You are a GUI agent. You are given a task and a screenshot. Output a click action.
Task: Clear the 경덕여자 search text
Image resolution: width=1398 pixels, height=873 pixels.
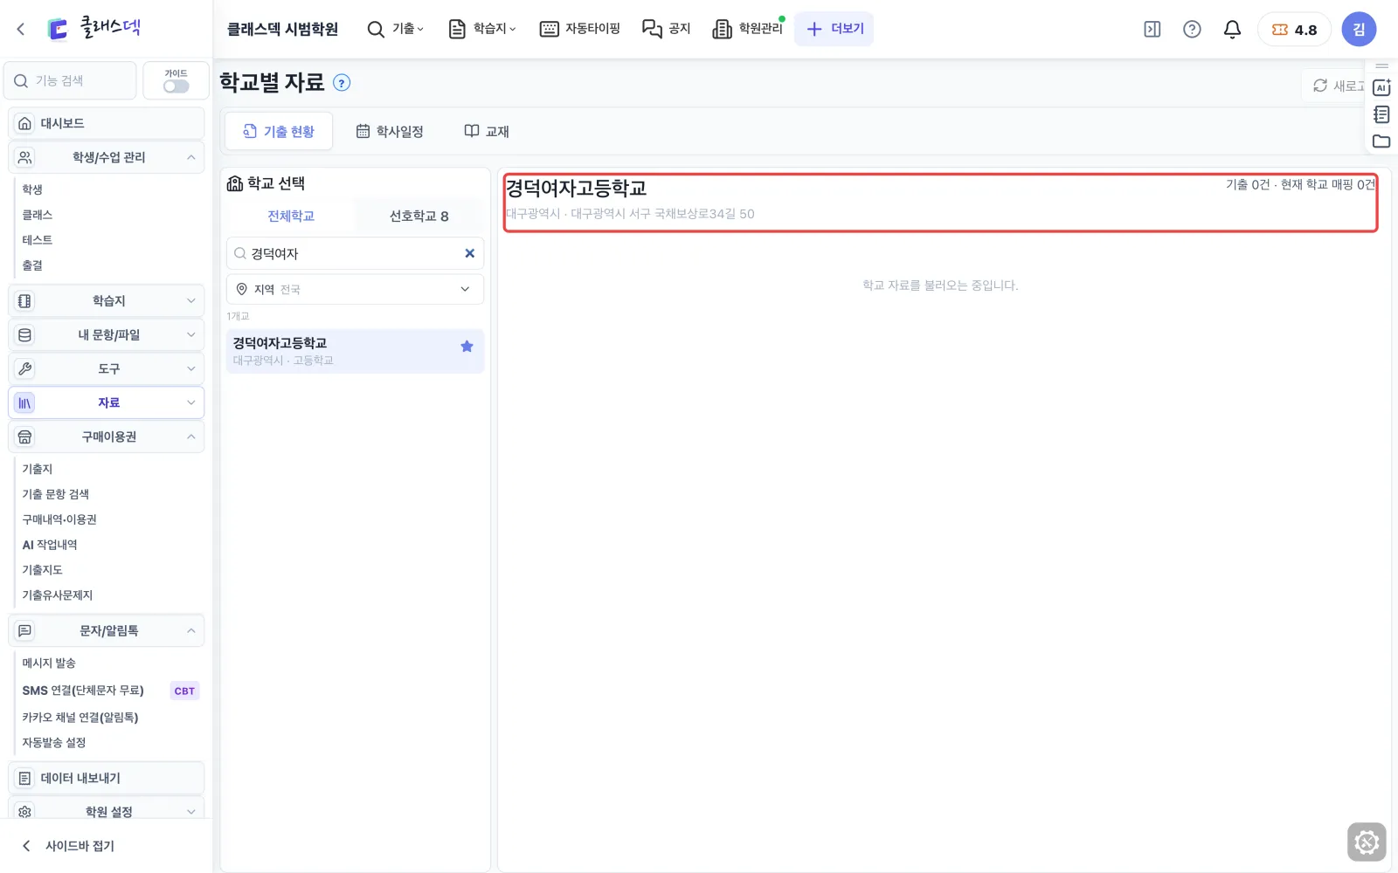pyautogui.click(x=469, y=253)
